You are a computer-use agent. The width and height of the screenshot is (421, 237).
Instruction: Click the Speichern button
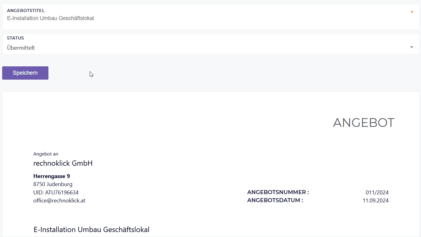(x=25, y=73)
